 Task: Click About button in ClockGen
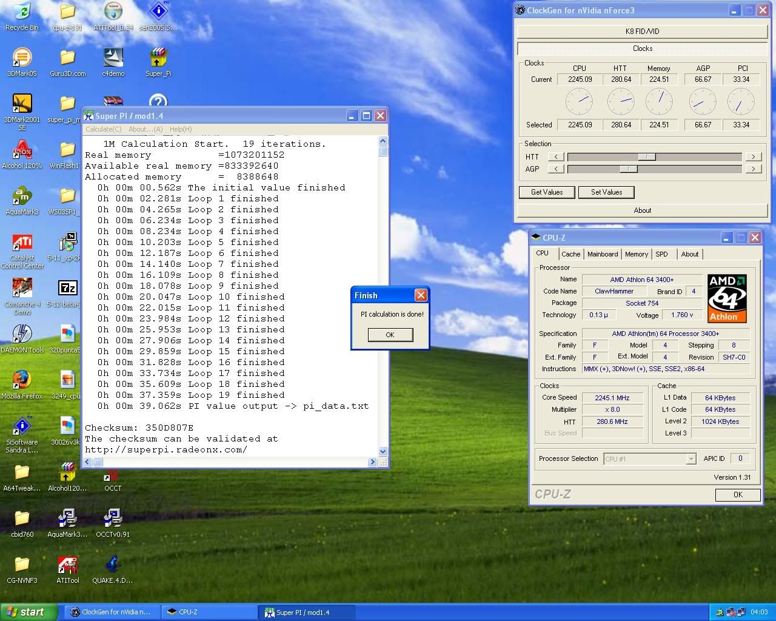[642, 210]
